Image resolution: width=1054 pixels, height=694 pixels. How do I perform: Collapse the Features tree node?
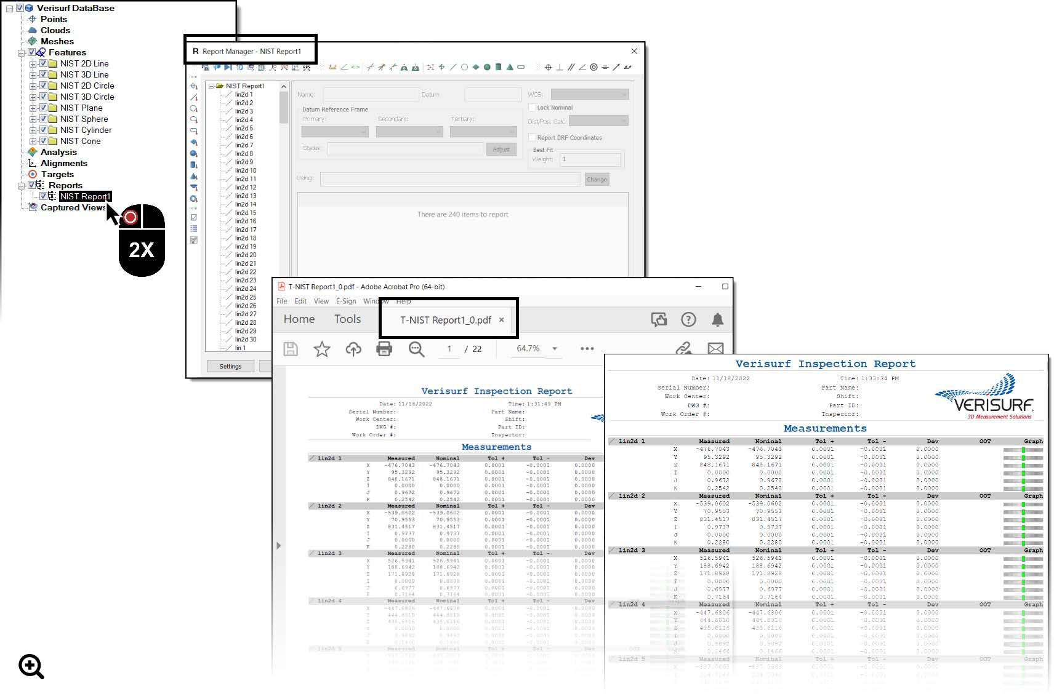click(21, 52)
